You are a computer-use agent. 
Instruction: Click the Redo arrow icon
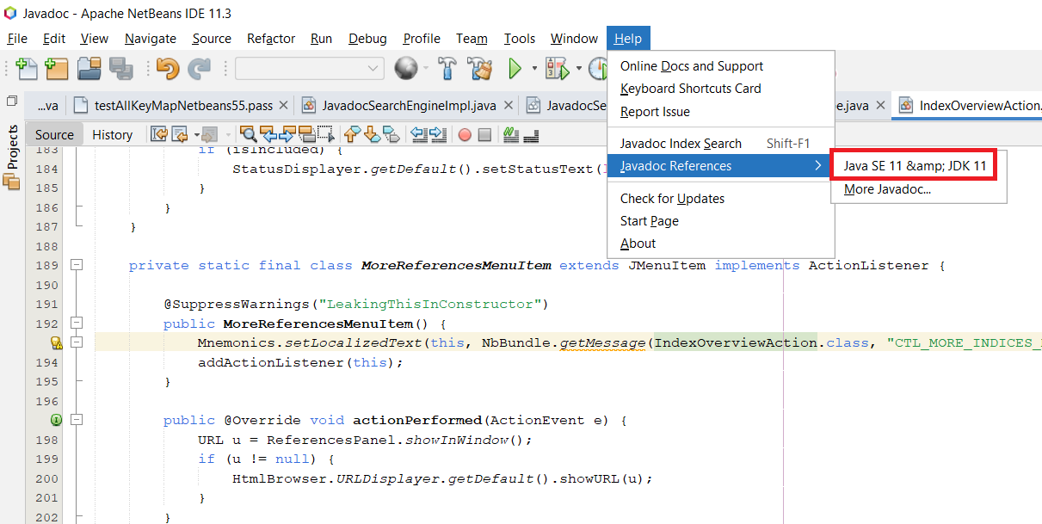[200, 68]
